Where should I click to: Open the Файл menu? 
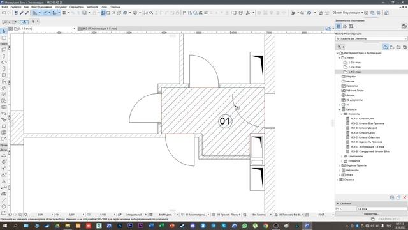coord(4,7)
